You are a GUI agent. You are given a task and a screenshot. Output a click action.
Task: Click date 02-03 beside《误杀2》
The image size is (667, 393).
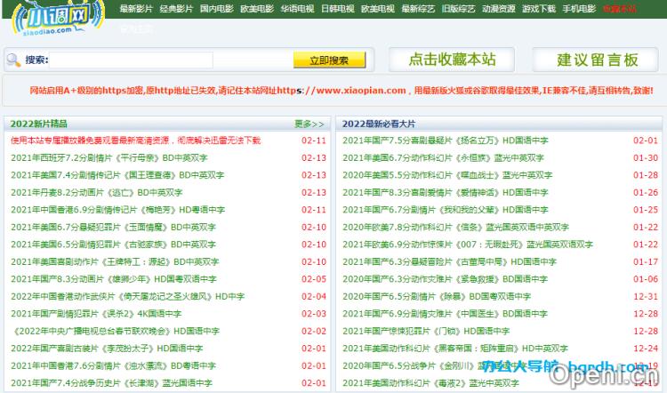314,314
